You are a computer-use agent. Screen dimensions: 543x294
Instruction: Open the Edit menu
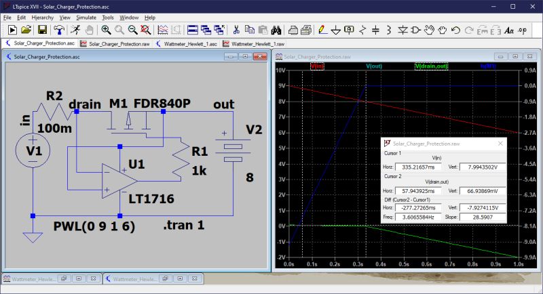(21, 17)
